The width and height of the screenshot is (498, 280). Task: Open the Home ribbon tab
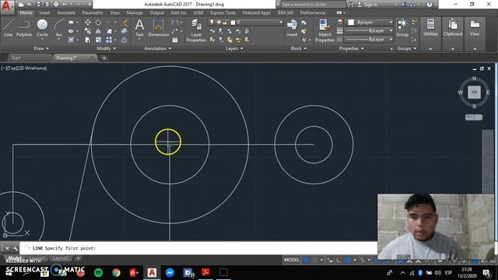[26, 12]
